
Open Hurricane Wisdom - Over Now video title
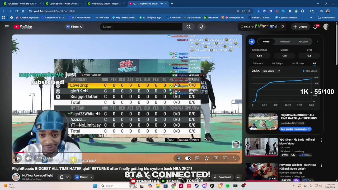298,167
